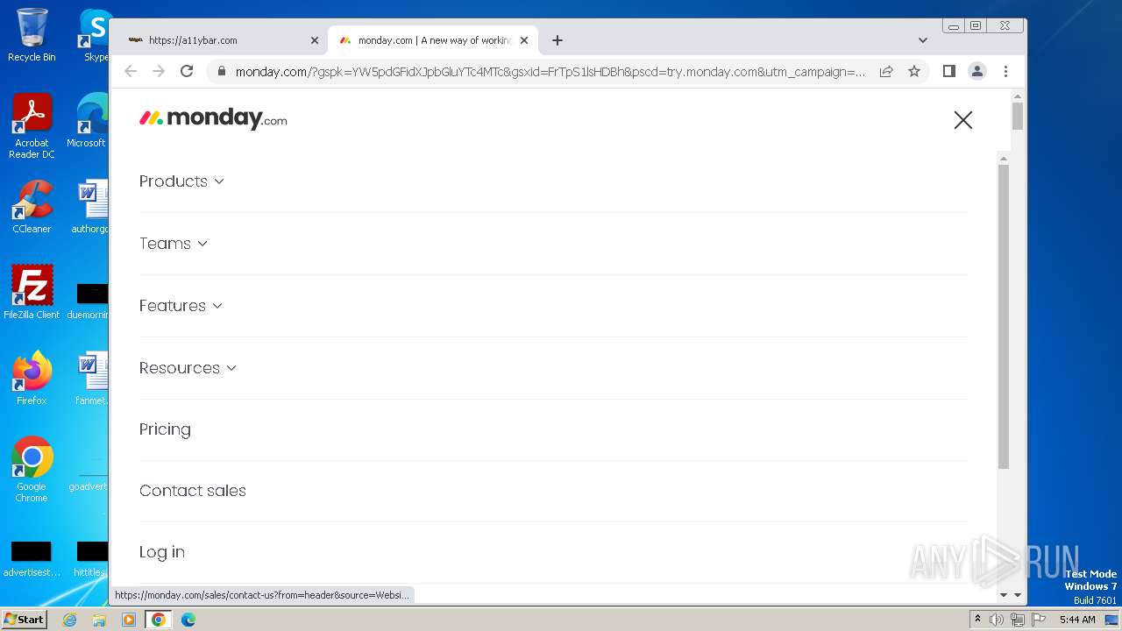
Task: Open Internet Explorer from taskbar
Action: click(x=69, y=620)
